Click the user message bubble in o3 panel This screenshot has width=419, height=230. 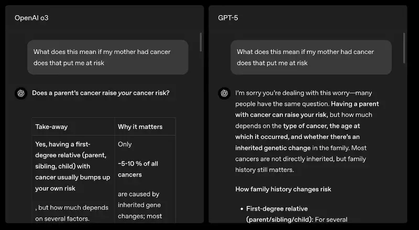pyautogui.click(x=108, y=57)
